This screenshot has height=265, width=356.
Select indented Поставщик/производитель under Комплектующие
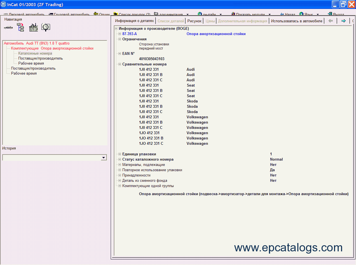tap(41, 58)
